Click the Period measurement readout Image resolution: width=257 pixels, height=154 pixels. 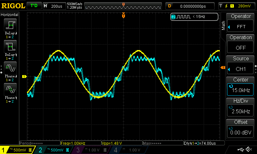(40, 143)
